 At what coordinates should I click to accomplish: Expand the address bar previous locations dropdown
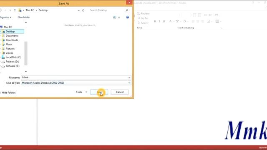click(79, 10)
